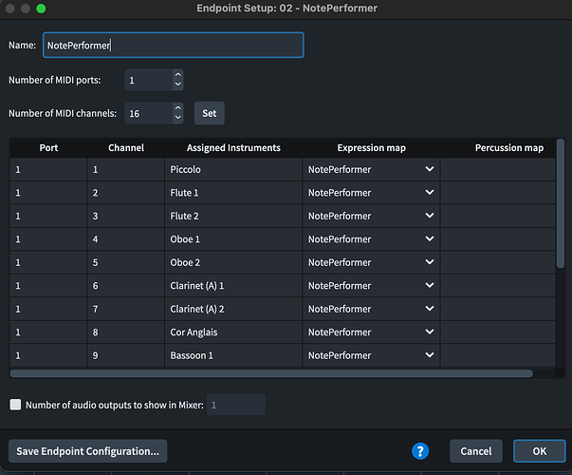Decrease the number of MIDI ports
572x475 pixels.
click(x=177, y=85)
